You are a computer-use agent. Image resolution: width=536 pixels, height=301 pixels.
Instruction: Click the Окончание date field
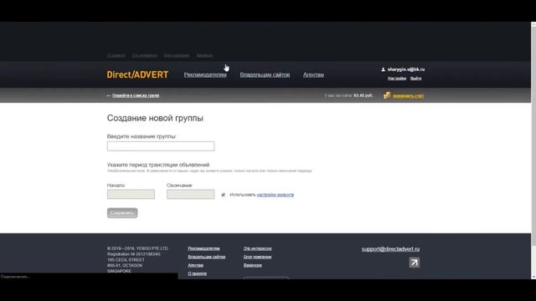click(190, 194)
